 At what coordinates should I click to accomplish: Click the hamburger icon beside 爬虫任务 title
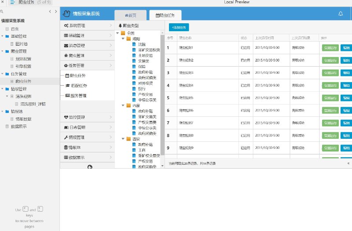pyautogui.click(x=13, y=2)
